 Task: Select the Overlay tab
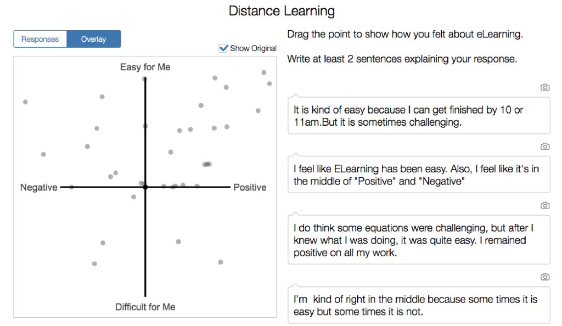93,39
